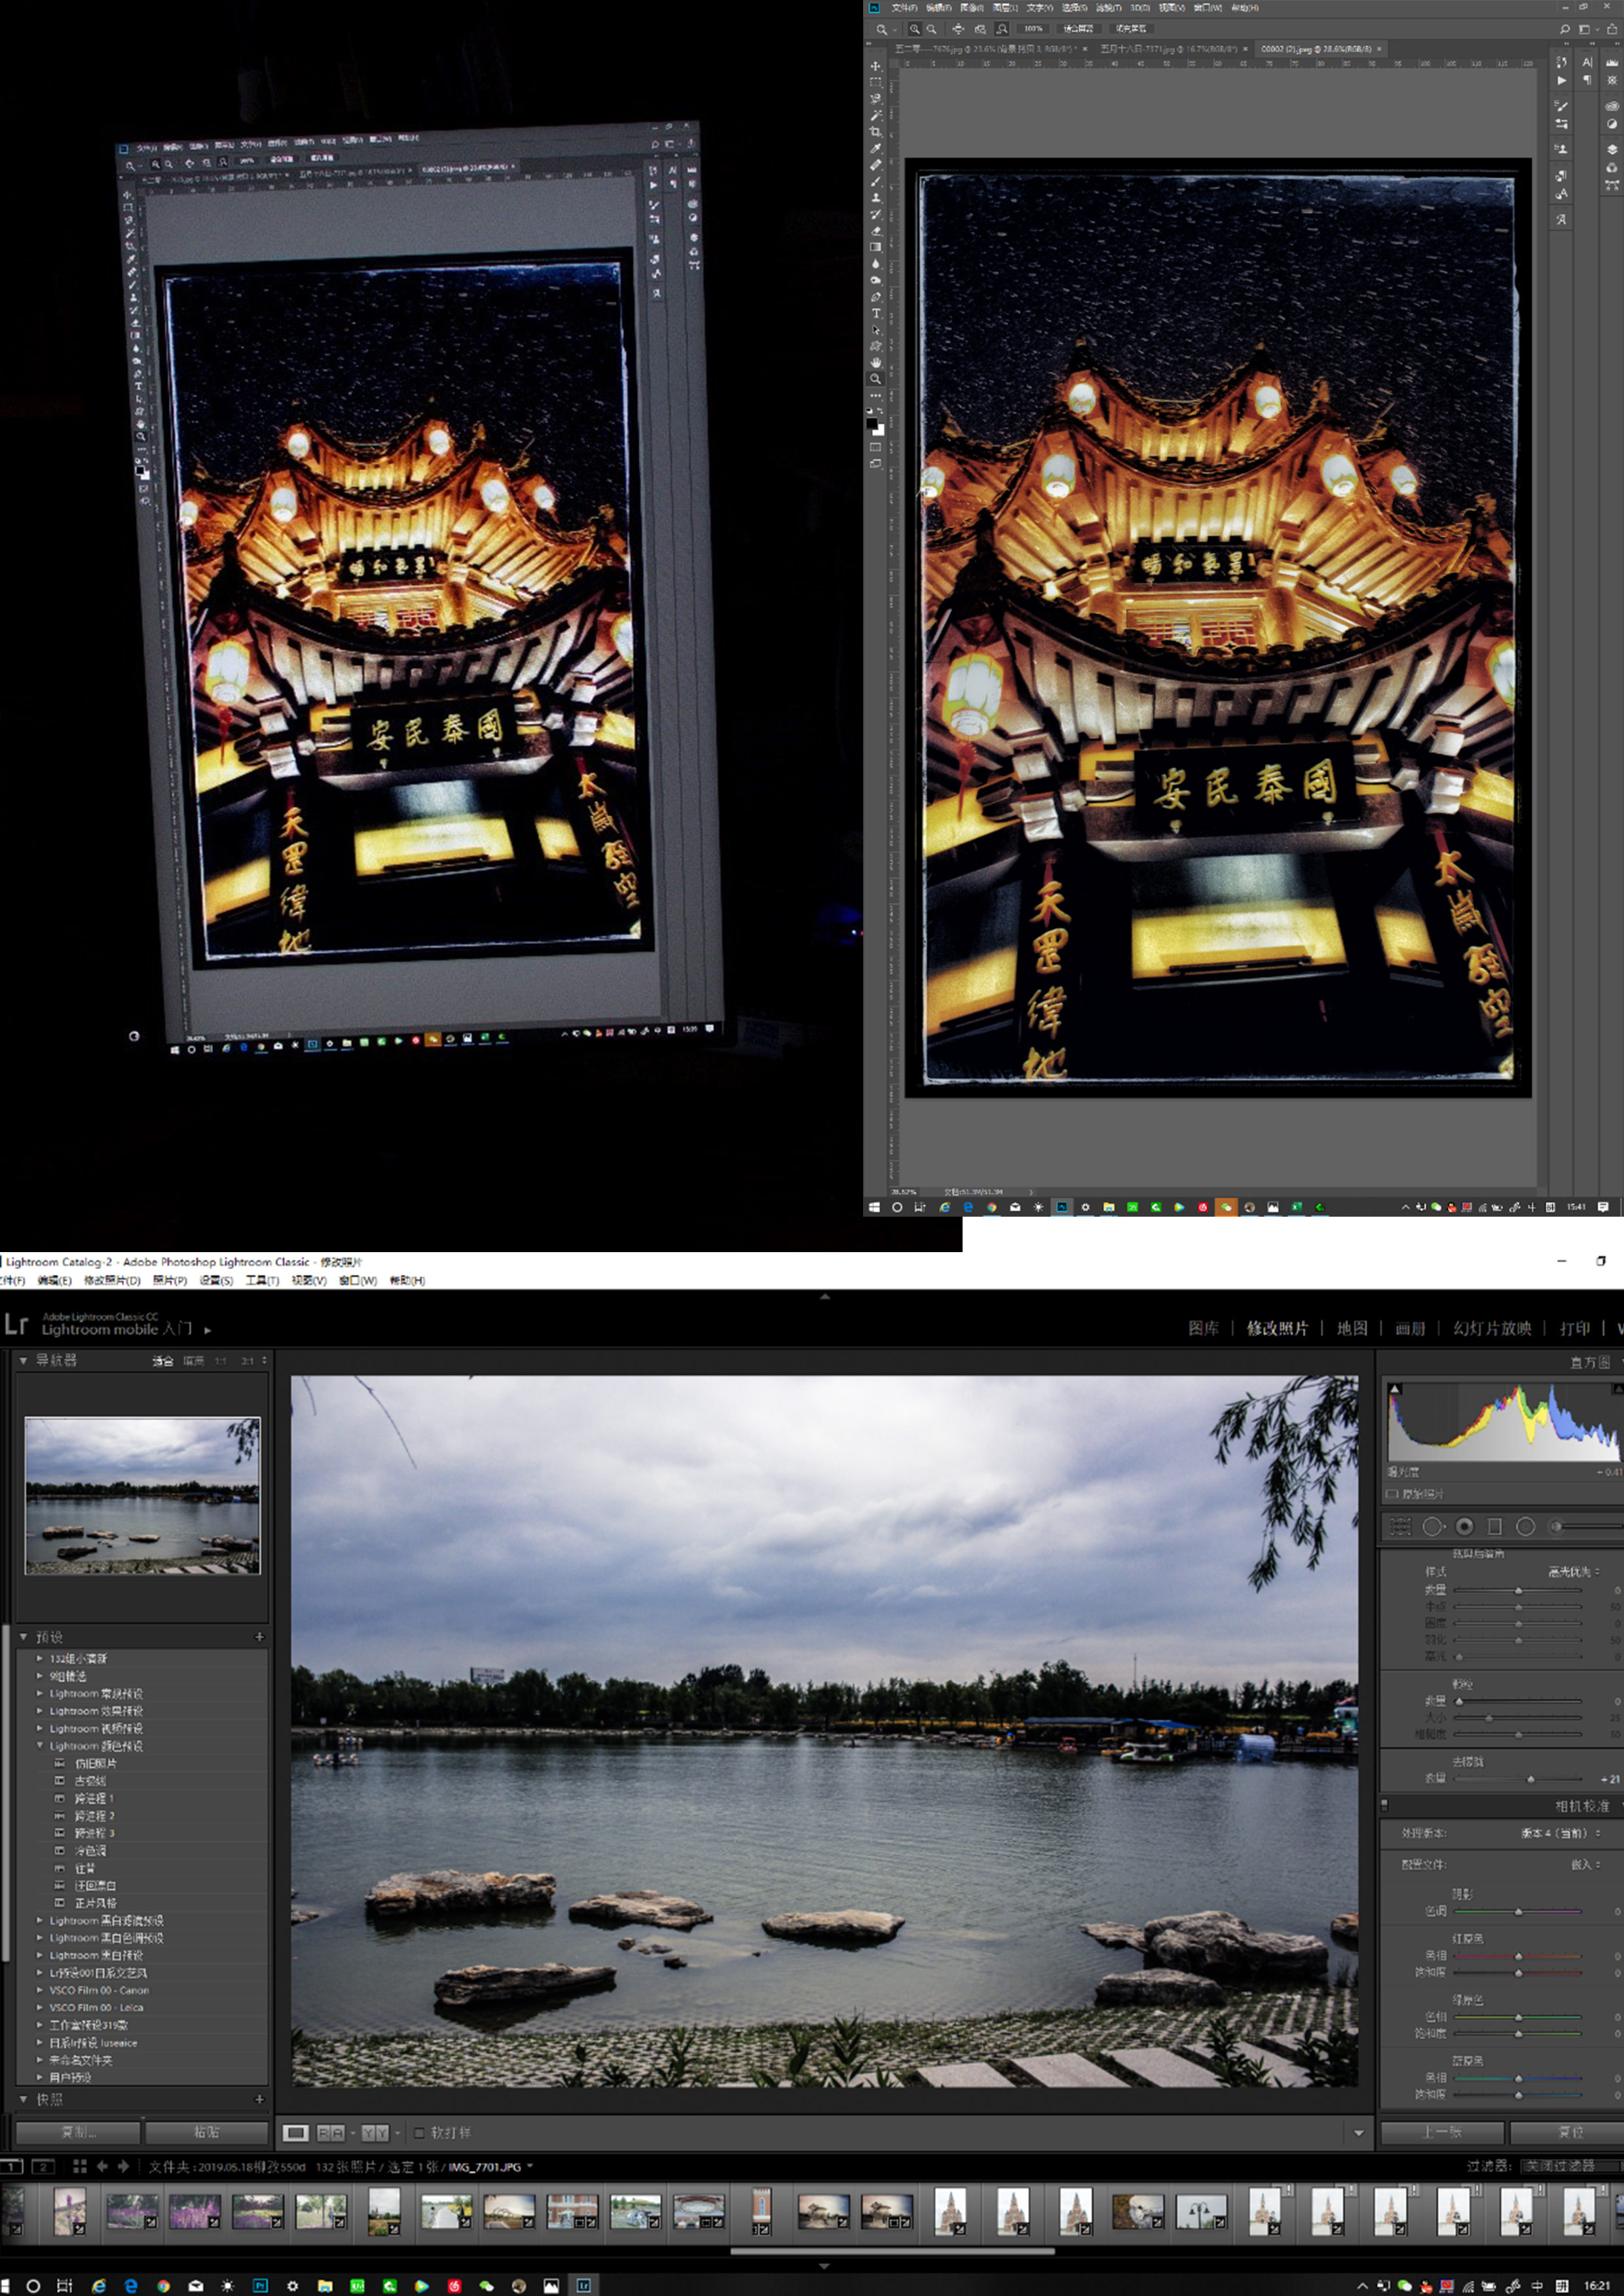Select Lightroom's radial filter tool icon
This screenshot has height=2296, width=1624.
[x=1525, y=1526]
